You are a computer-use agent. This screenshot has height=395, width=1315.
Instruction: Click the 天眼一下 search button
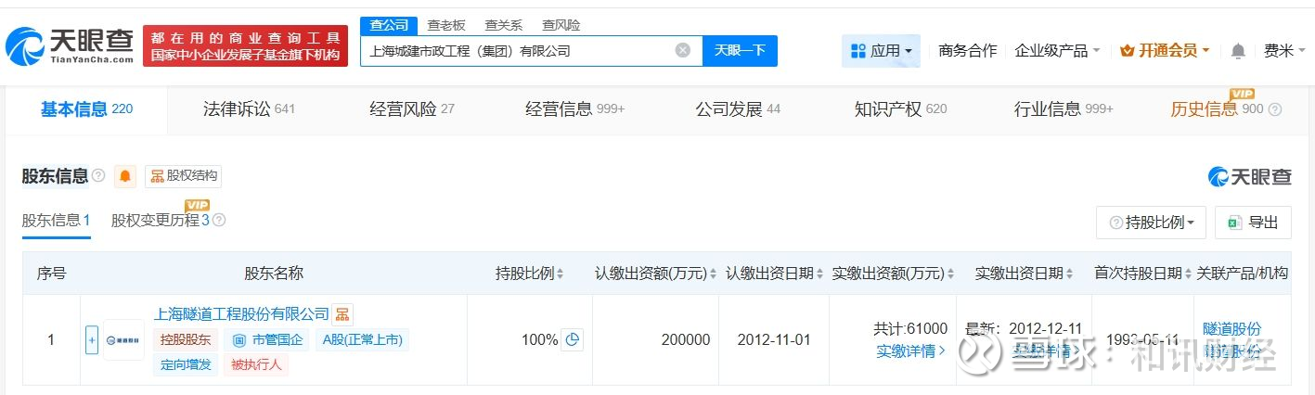740,51
